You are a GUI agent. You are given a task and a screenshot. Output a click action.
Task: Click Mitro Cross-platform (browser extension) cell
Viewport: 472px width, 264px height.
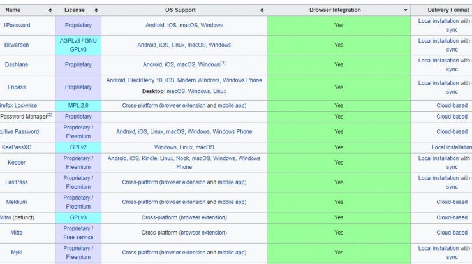coord(184,217)
